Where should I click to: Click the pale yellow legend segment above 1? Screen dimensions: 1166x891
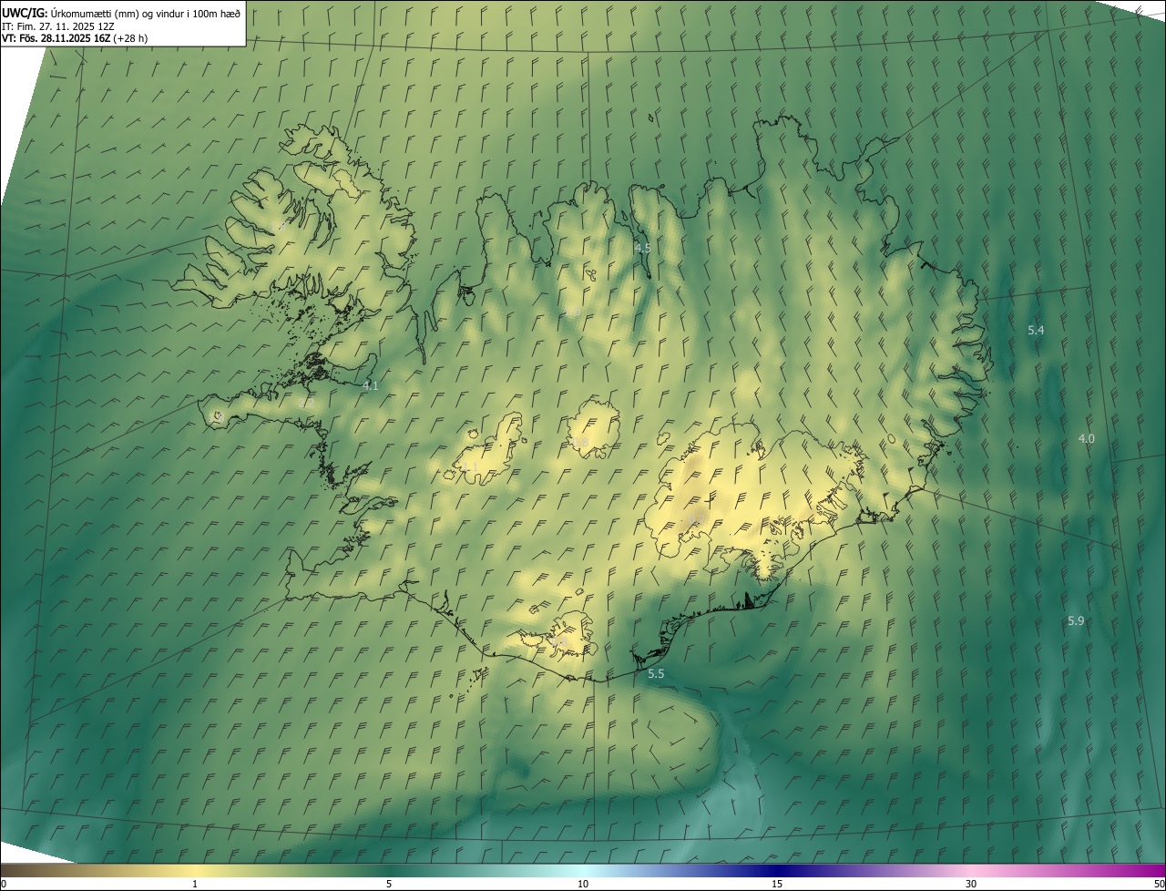click(195, 870)
